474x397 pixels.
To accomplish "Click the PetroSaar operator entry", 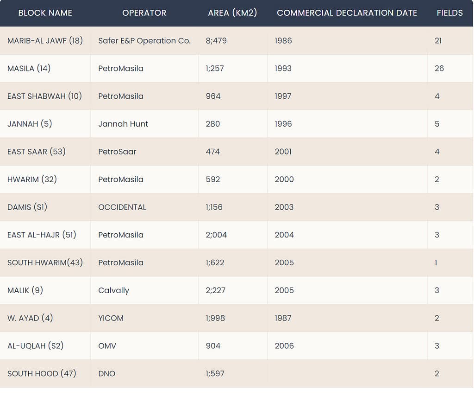I will (x=117, y=152).
